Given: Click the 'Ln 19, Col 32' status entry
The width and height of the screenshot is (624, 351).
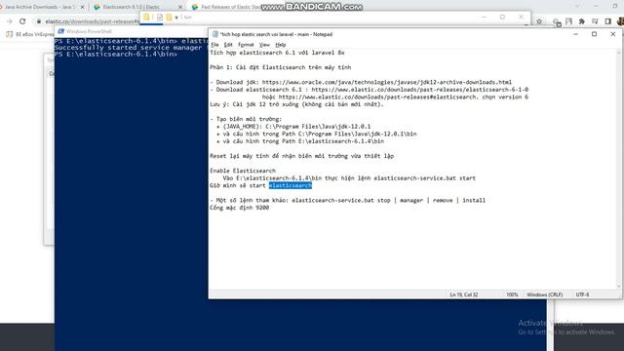Looking at the screenshot, I should (x=464, y=294).
